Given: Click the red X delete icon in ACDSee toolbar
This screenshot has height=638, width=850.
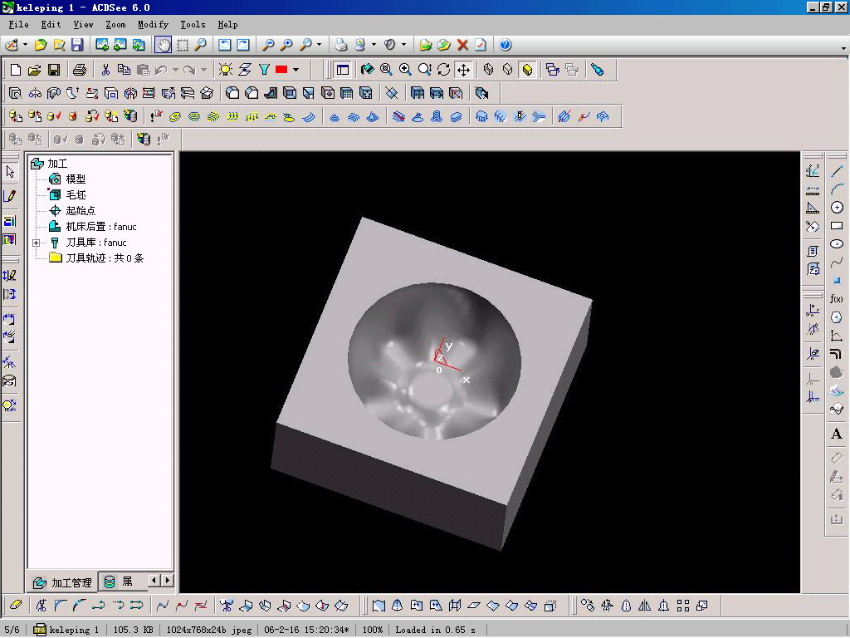Looking at the screenshot, I should [x=462, y=45].
